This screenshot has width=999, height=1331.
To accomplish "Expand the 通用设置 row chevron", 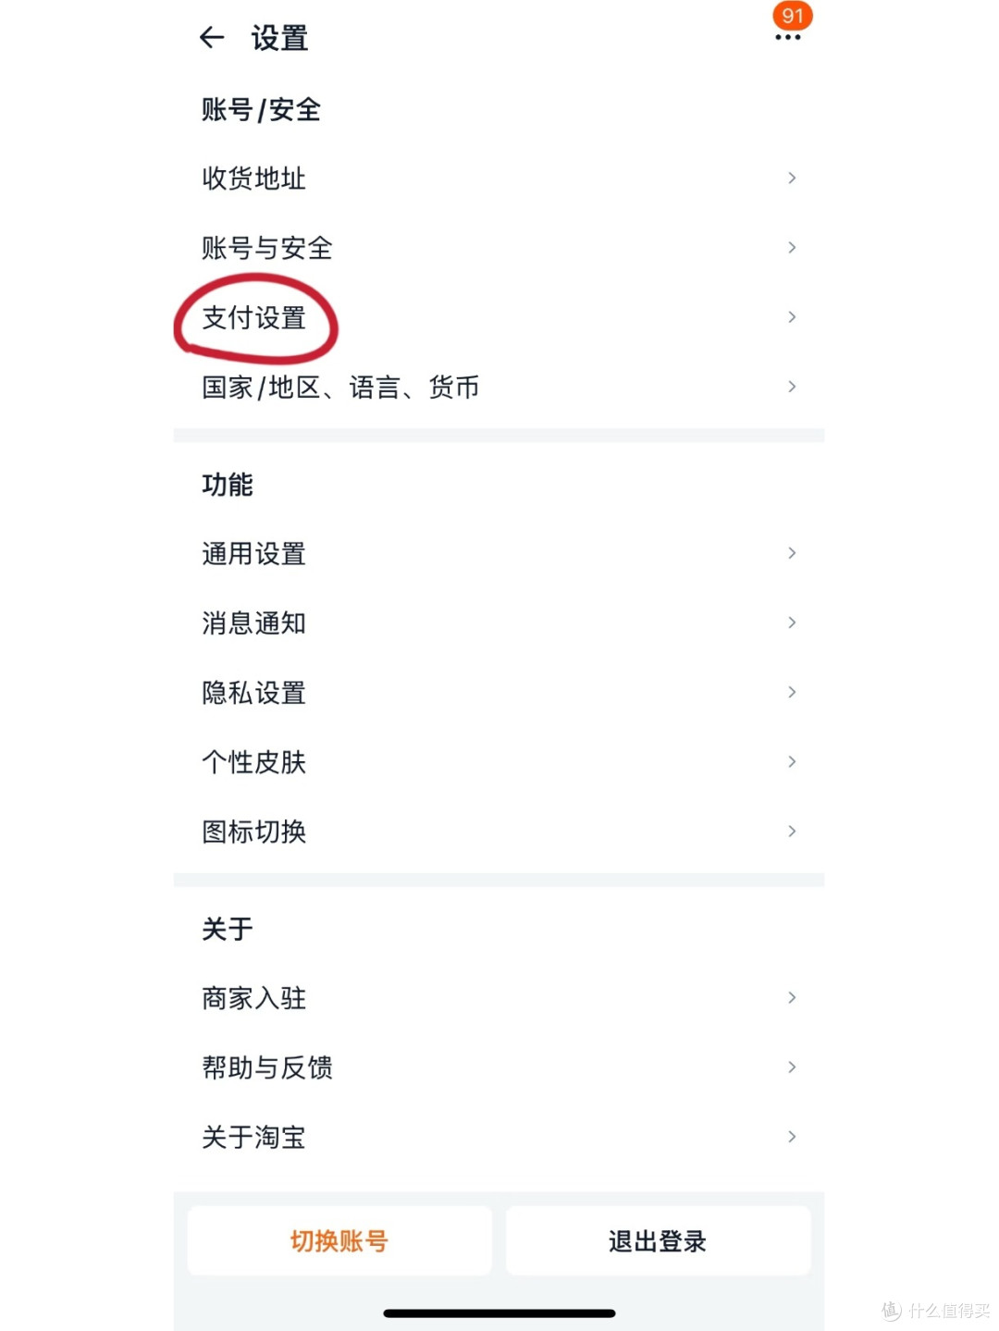I will (x=792, y=553).
